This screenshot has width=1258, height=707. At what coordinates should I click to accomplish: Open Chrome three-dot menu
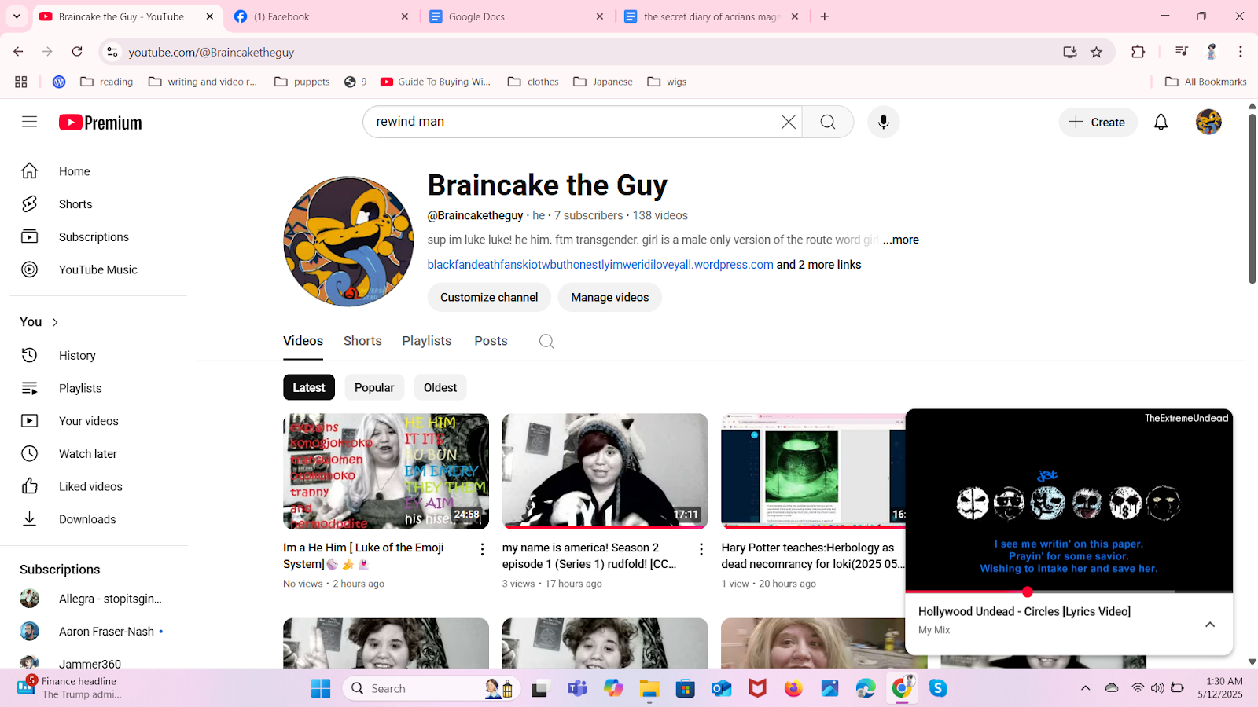(x=1241, y=52)
